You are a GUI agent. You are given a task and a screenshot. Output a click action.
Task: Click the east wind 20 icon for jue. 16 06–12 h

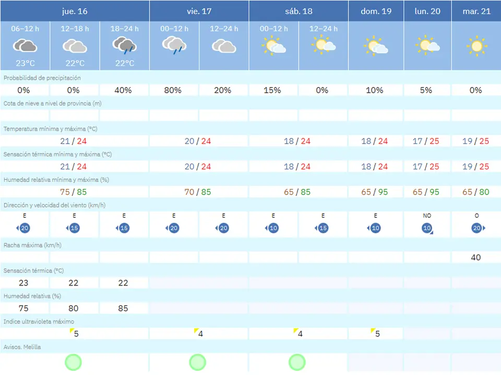[23, 228]
